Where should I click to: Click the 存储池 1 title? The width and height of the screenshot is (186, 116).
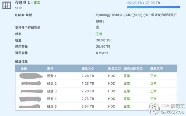pos(22,2)
